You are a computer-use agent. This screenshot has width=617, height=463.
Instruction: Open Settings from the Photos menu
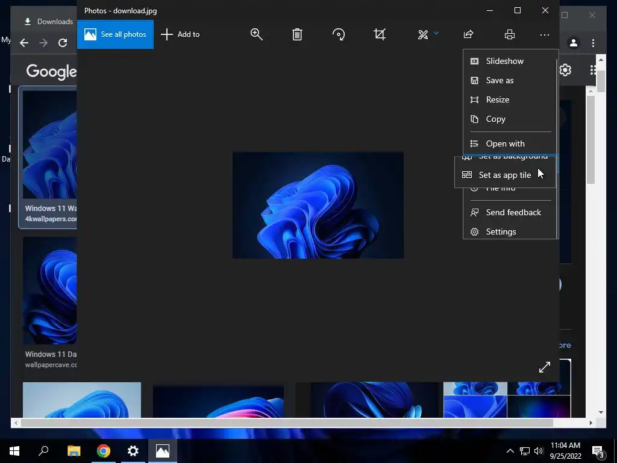501,231
